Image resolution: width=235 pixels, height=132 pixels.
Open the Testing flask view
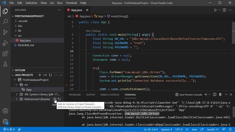click(5, 64)
